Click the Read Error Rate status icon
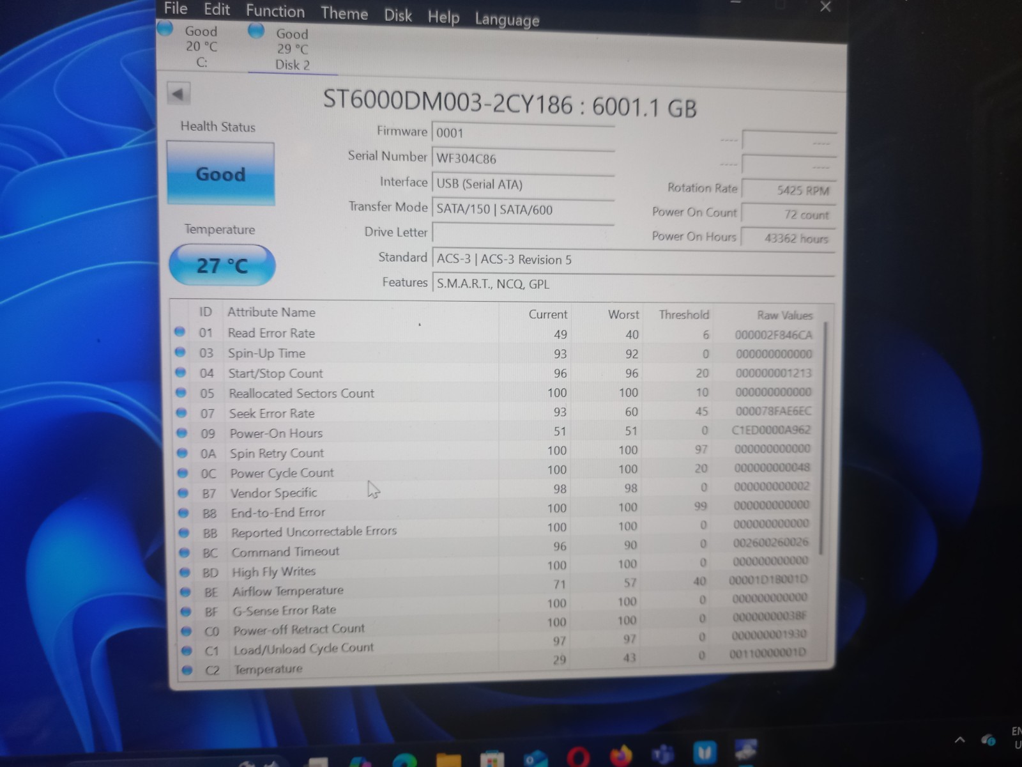Image resolution: width=1022 pixels, height=767 pixels. (179, 331)
